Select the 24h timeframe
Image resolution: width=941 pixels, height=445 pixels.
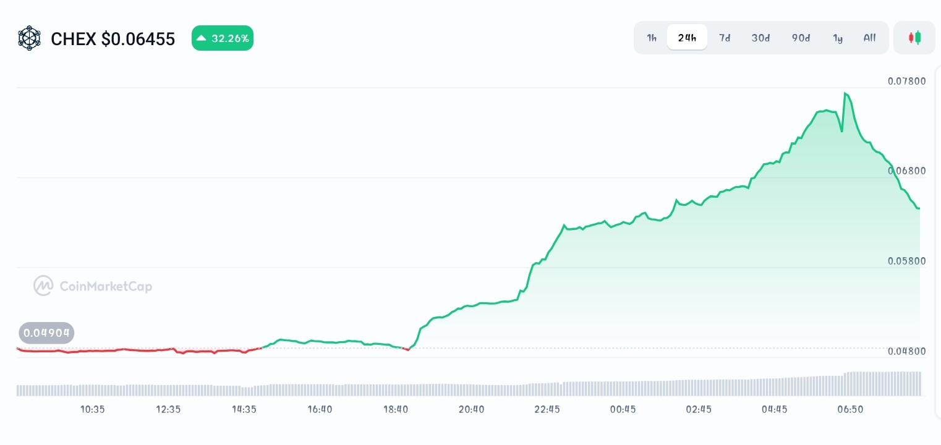pos(687,38)
